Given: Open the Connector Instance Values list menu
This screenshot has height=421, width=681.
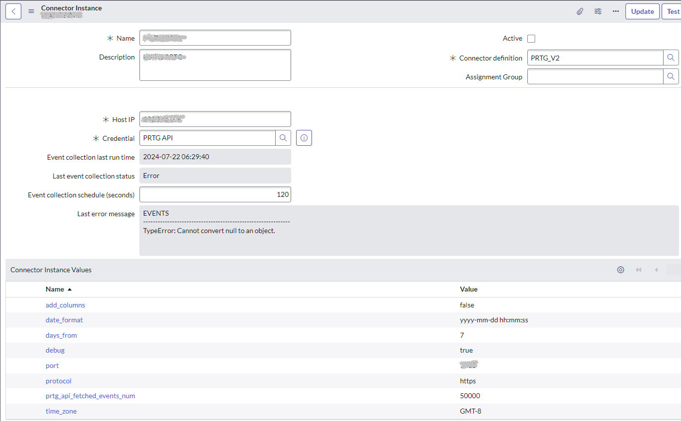Looking at the screenshot, I should pos(51,270).
